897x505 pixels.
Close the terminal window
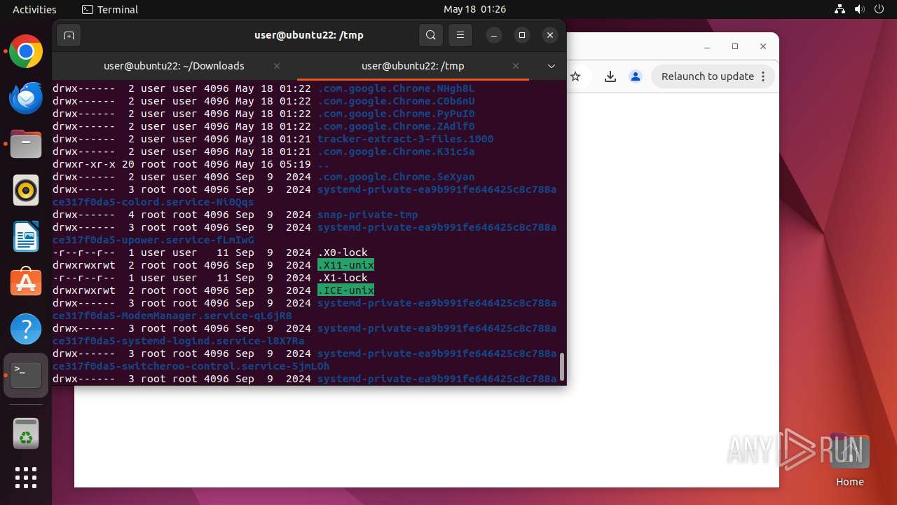(x=550, y=35)
